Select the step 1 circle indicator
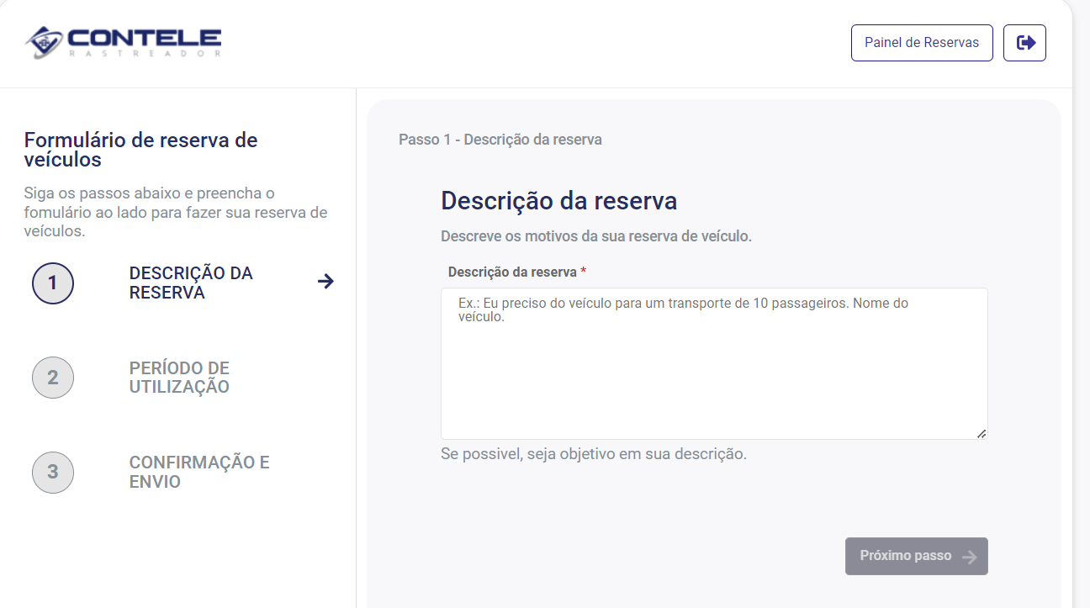The image size is (1090, 608). (x=52, y=283)
